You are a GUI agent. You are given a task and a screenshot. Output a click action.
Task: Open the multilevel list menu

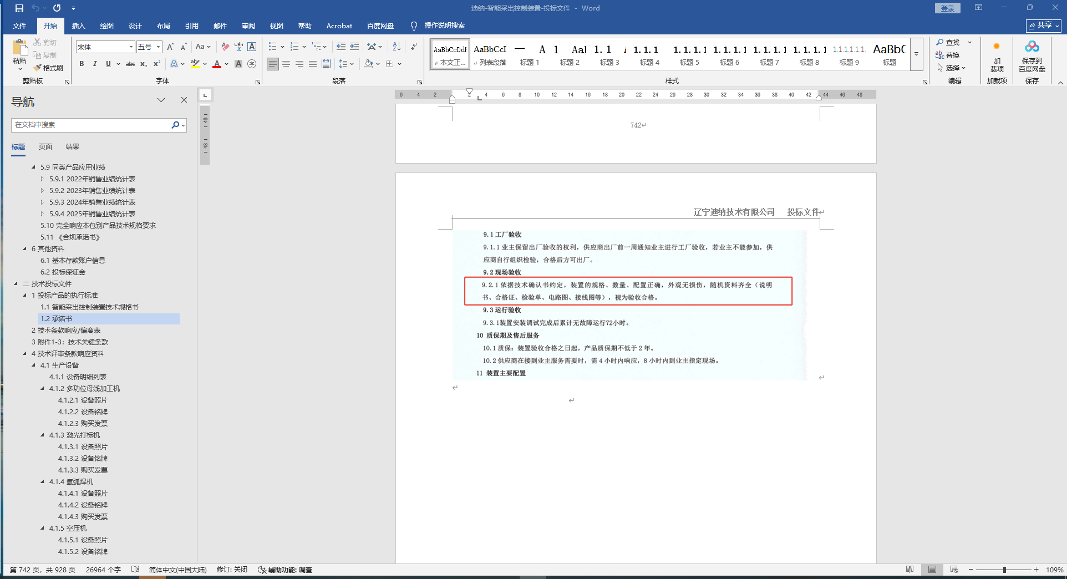[x=319, y=47]
